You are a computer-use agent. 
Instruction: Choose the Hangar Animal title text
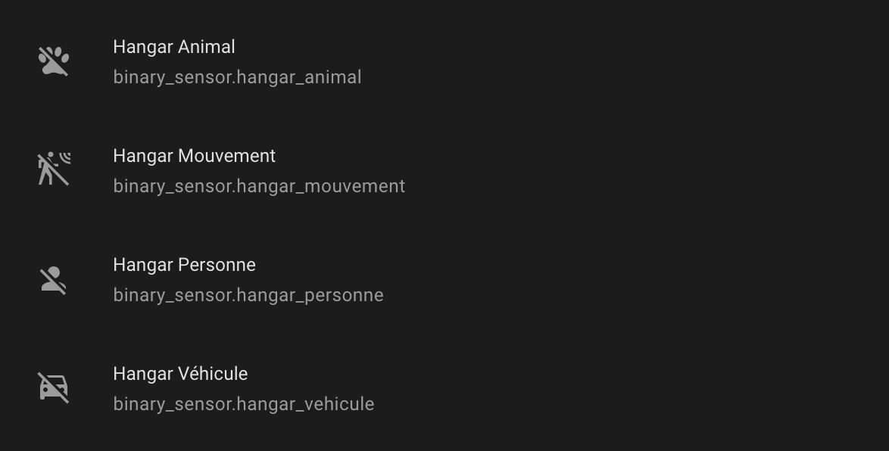point(174,47)
